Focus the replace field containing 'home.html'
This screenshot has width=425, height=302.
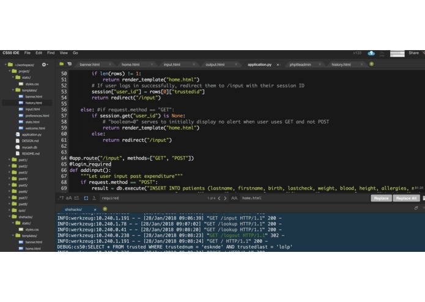tap(305, 198)
